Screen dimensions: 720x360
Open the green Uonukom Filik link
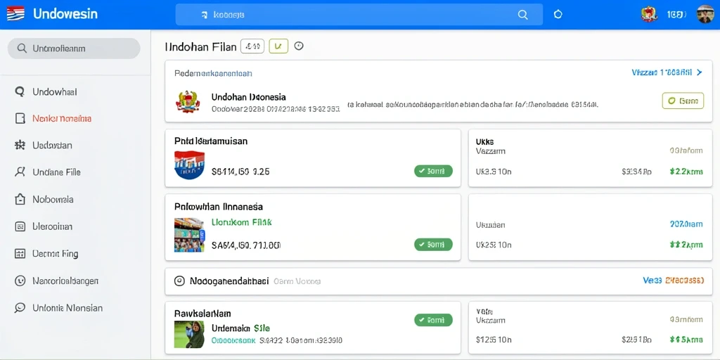click(242, 222)
